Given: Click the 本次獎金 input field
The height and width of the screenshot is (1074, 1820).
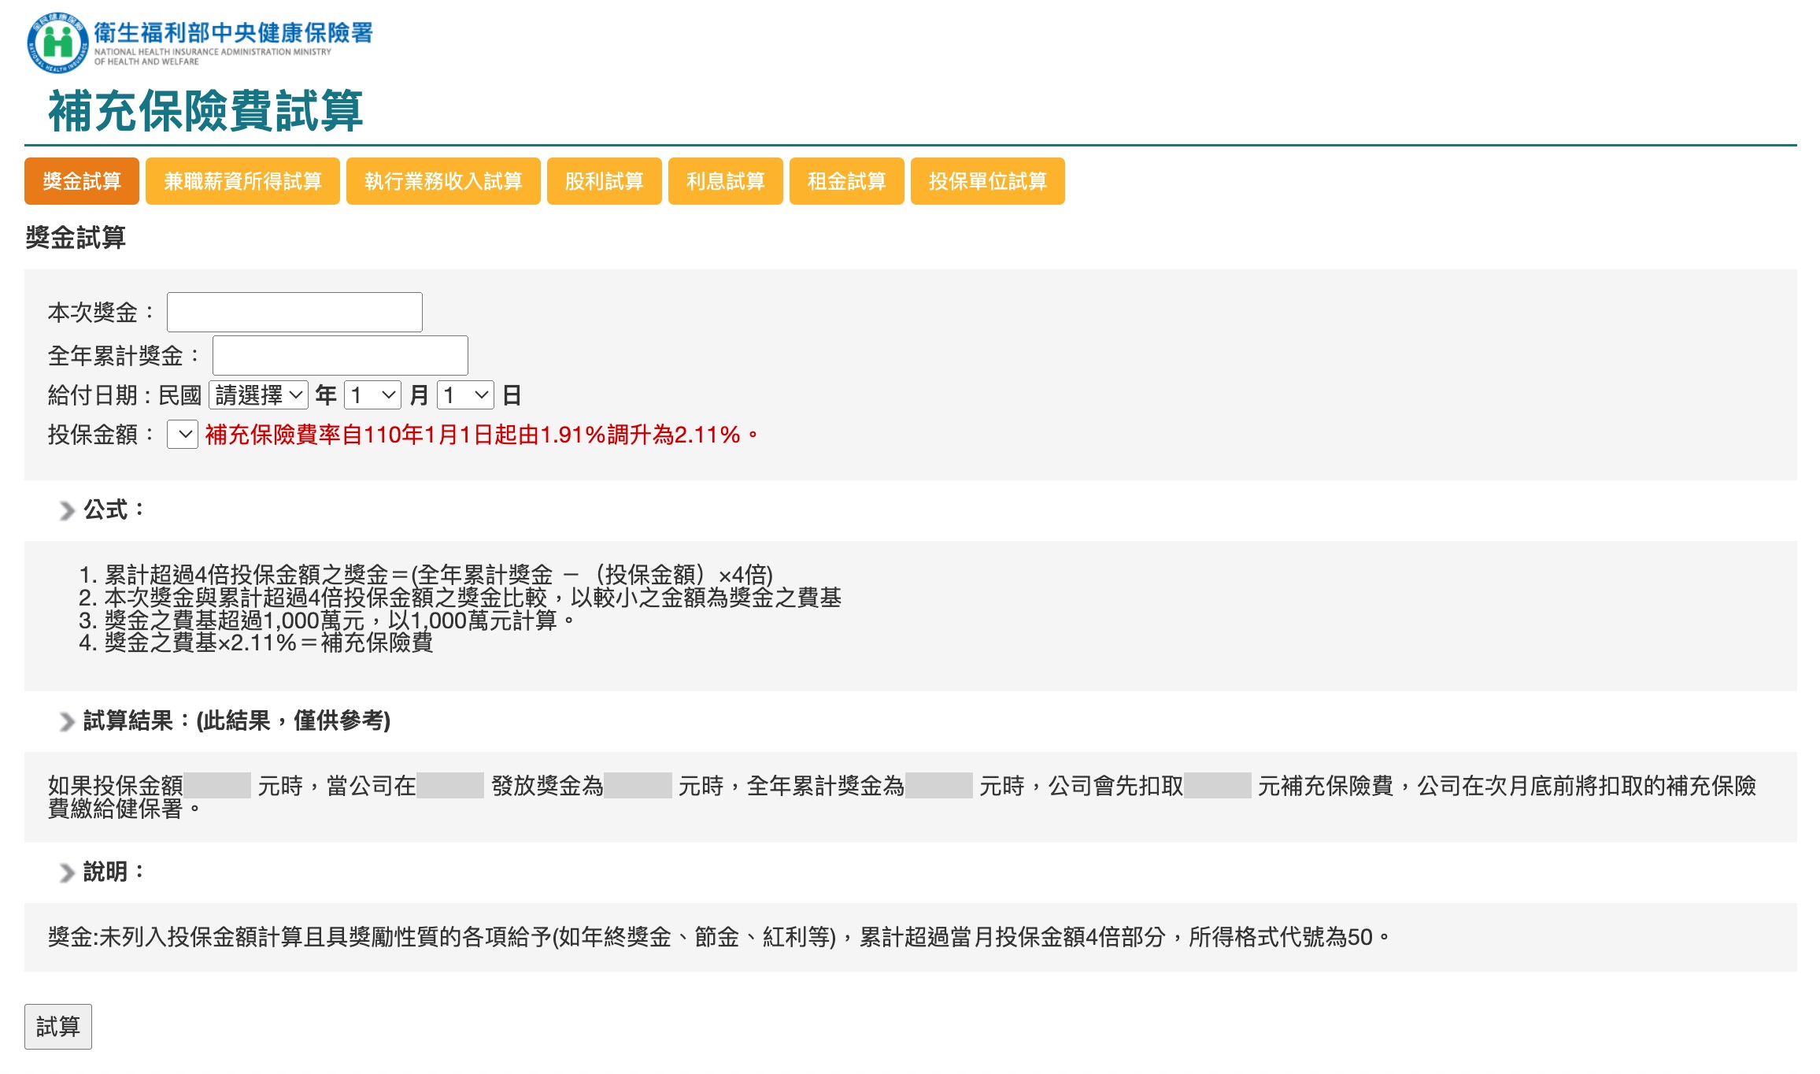Looking at the screenshot, I should click(294, 313).
